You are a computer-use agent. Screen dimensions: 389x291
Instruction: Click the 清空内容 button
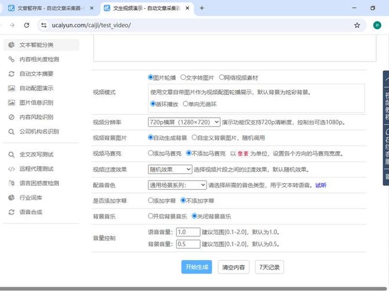coord(233,267)
